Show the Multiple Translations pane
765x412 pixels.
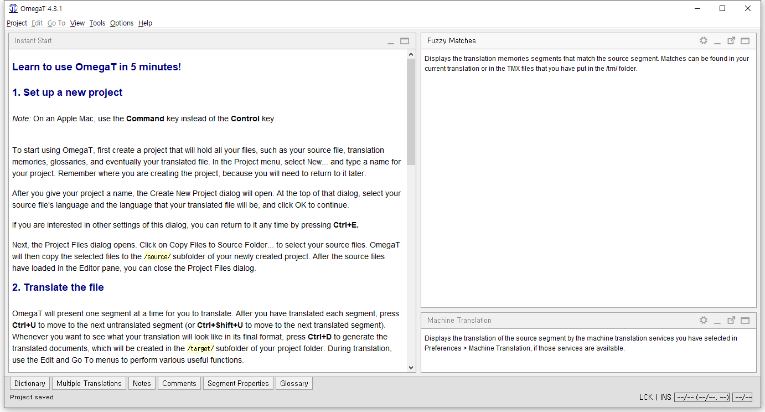89,383
